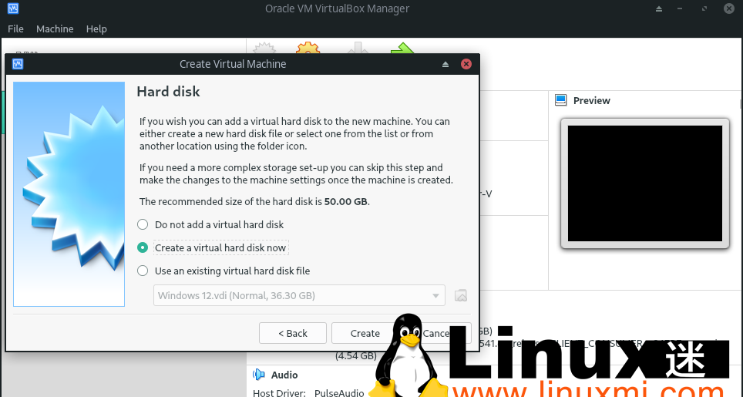Screen dimensions: 743x397
Task: Click the Settings gear icon in the Manager toolbar
Action: tap(308, 49)
